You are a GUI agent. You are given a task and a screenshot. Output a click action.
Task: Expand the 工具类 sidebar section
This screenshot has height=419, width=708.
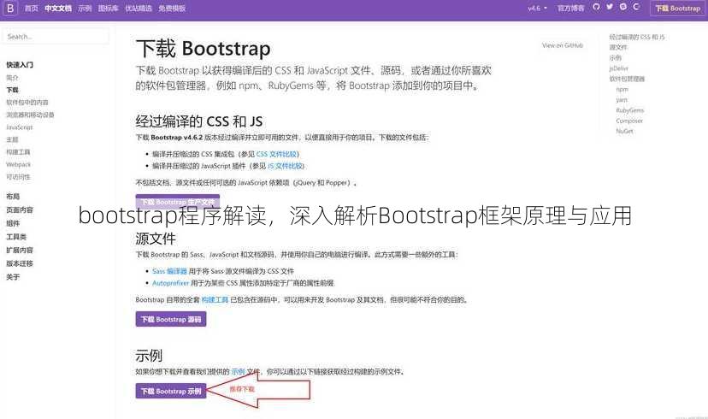(16, 237)
